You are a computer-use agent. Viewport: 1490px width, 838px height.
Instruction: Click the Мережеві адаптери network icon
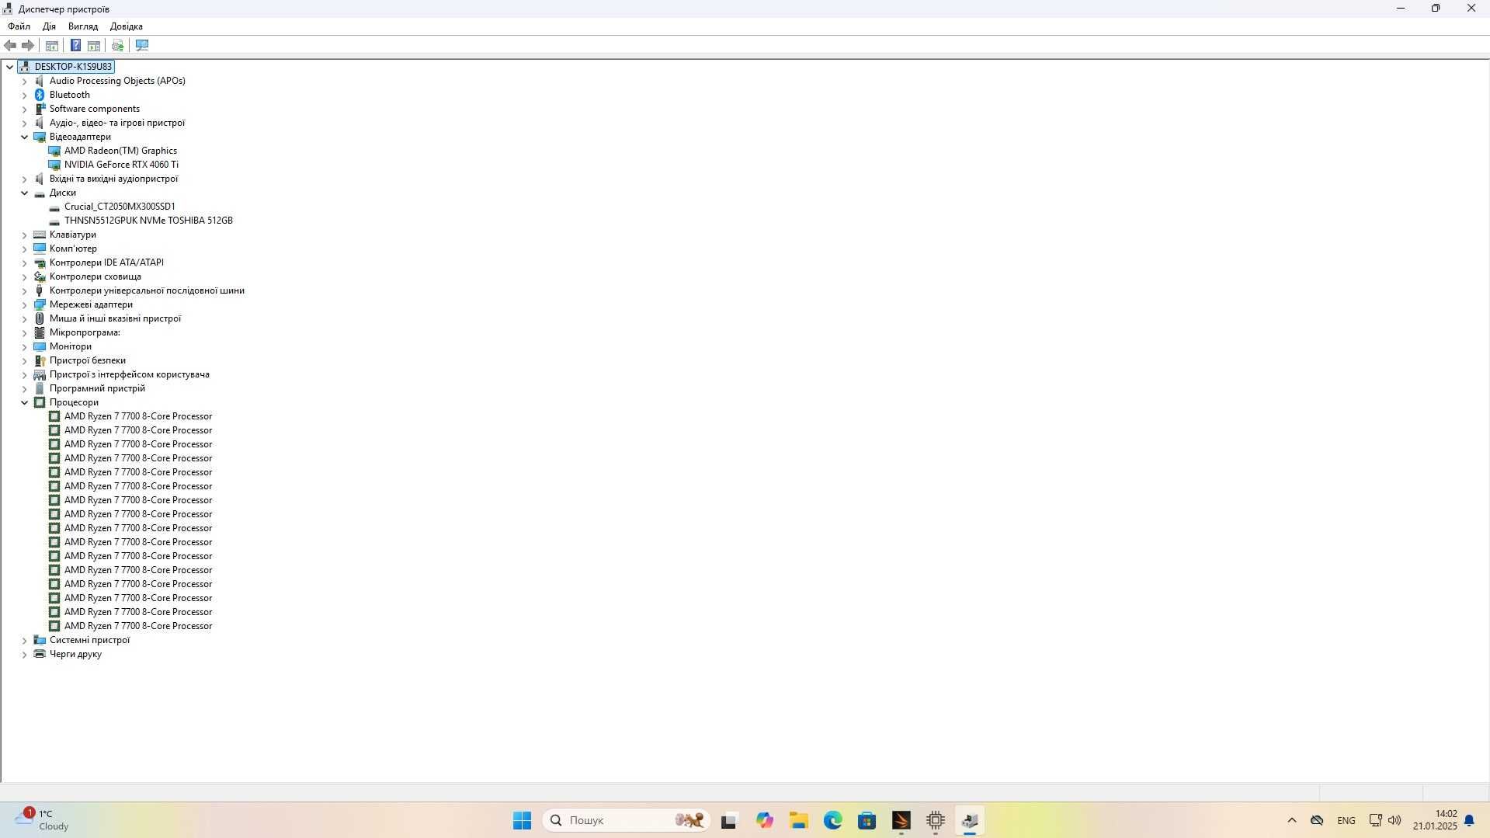pyautogui.click(x=40, y=304)
